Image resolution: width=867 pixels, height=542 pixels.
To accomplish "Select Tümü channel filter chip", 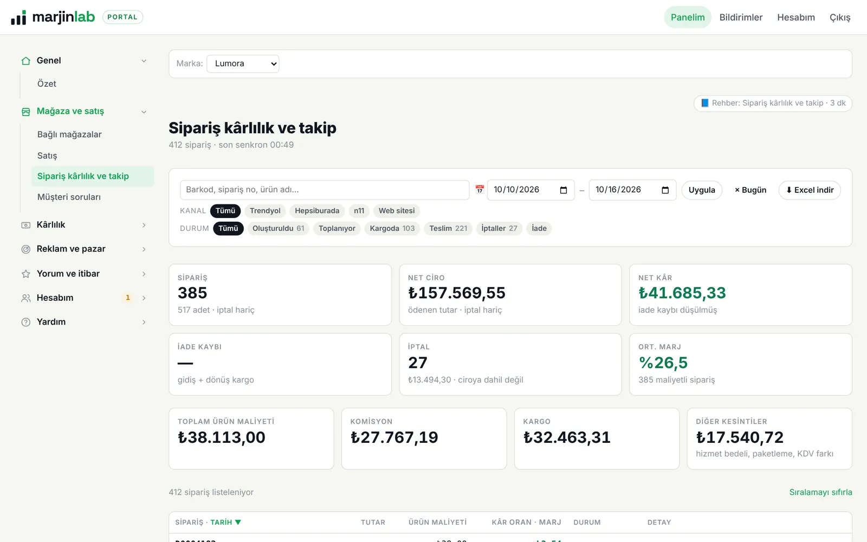I will [x=225, y=211].
